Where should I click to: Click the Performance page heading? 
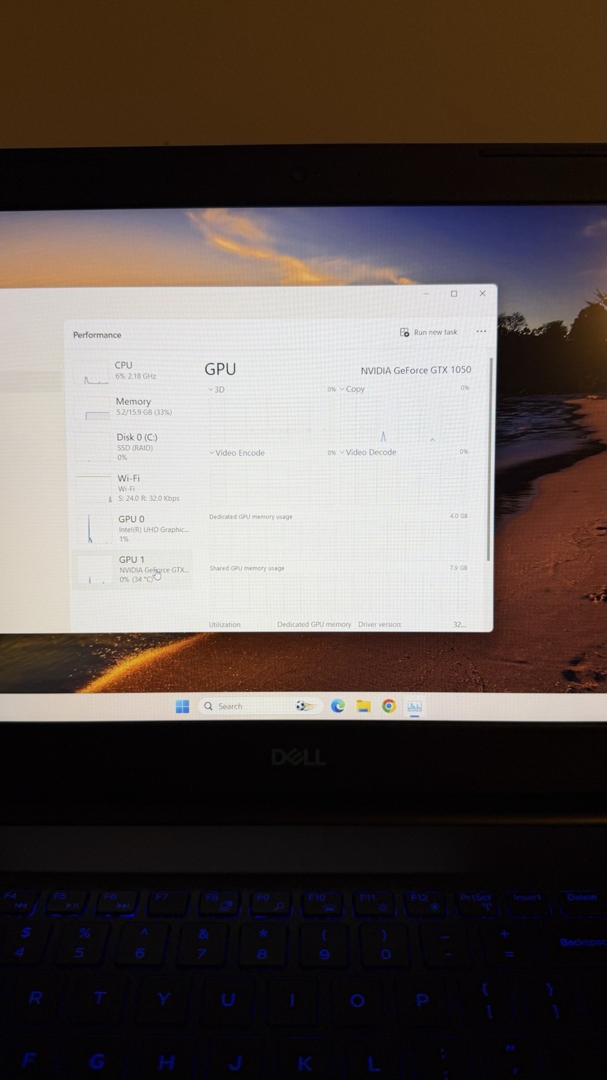(x=97, y=335)
